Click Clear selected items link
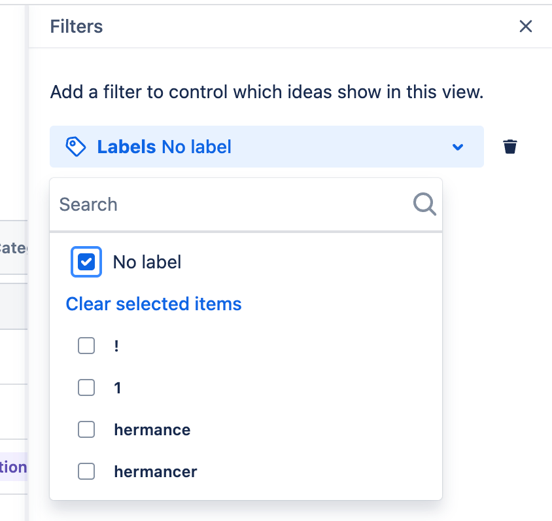This screenshot has height=521, width=552. click(x=154, y=304)
